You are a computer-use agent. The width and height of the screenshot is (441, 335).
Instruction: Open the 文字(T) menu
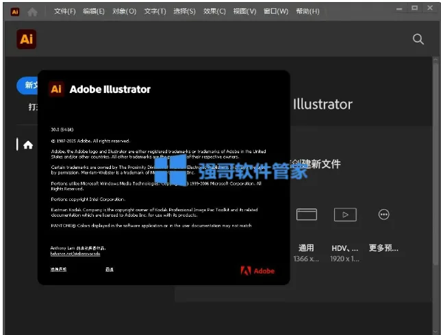click(155, 11)
